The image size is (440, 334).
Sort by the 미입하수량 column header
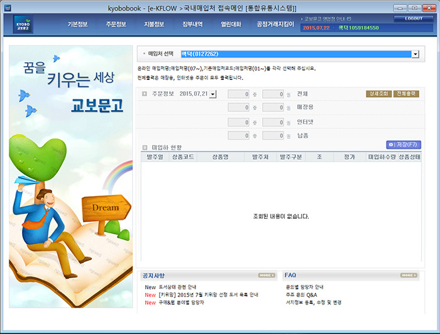tap(382, 157)
